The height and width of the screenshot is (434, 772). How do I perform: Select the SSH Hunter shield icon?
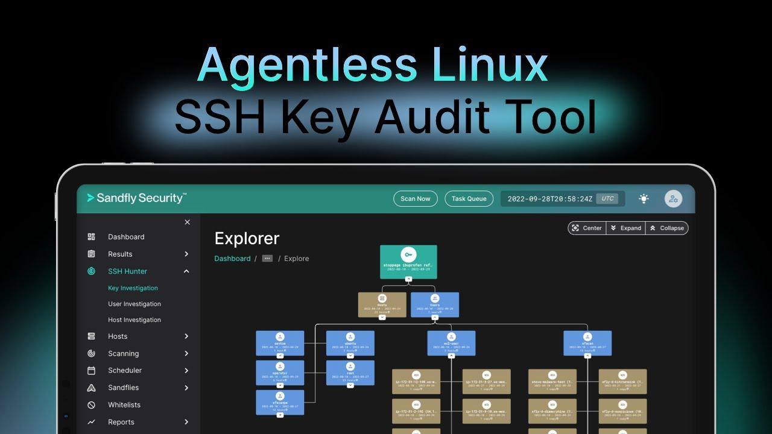click(x=91, y=271)
